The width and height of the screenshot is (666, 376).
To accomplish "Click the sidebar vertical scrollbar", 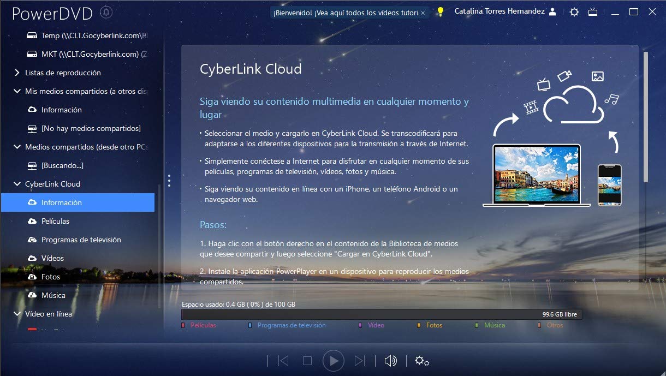I will pyautogui.click(x=159, y=247).
